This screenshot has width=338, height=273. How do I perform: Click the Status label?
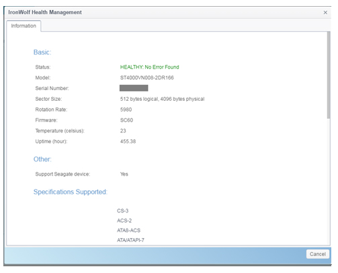point(43,67)
